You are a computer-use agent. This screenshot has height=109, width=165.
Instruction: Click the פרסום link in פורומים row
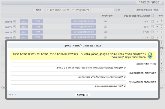[8, 38]
